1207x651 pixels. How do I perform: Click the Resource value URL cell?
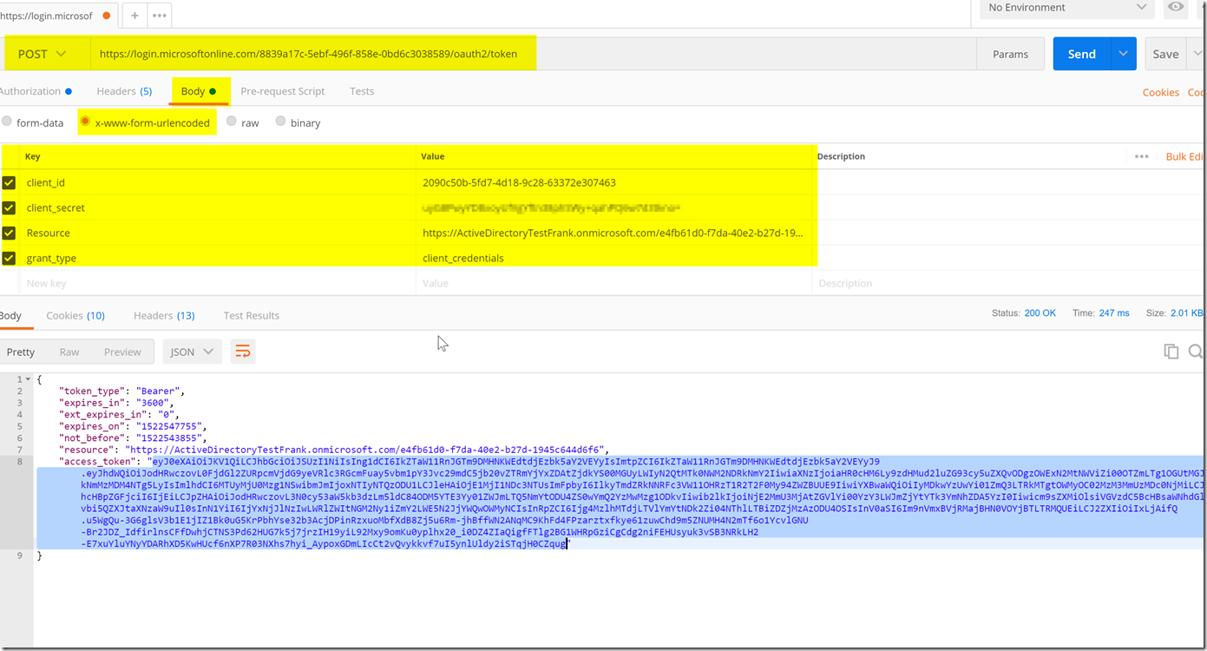(613, 233)
